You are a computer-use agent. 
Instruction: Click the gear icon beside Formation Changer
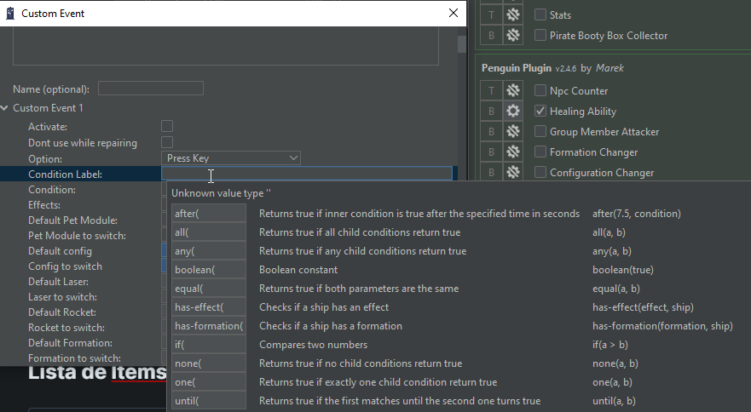tap(512, 152)
